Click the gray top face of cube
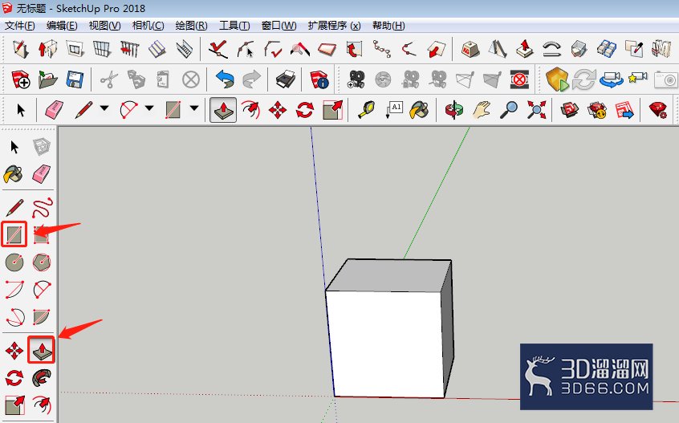Viewport: 679px width, 423px height. click(389, 275)
